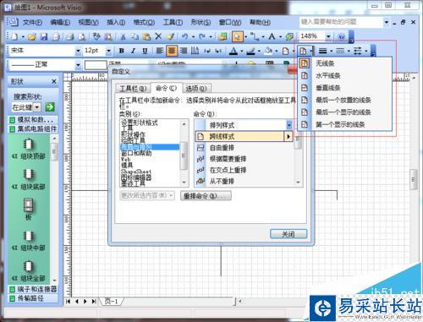This screenshot has height=322, width=423.
Task: Click the help question input field
Action: [x=341, y=22]
